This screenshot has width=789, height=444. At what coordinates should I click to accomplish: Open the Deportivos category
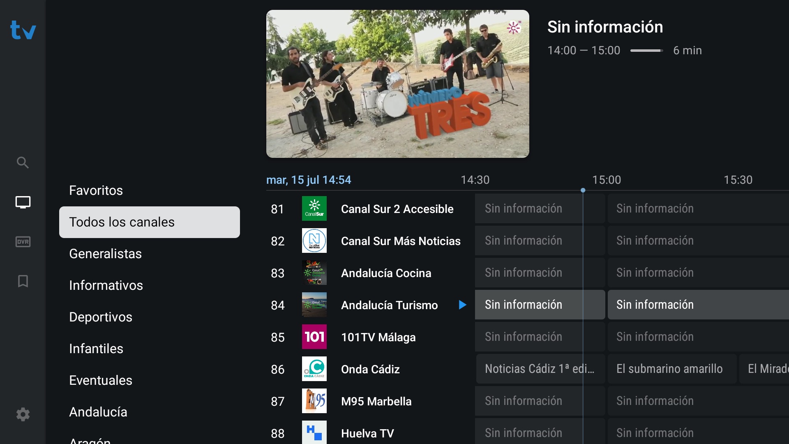pyautogui.click(x=150, y=317)
